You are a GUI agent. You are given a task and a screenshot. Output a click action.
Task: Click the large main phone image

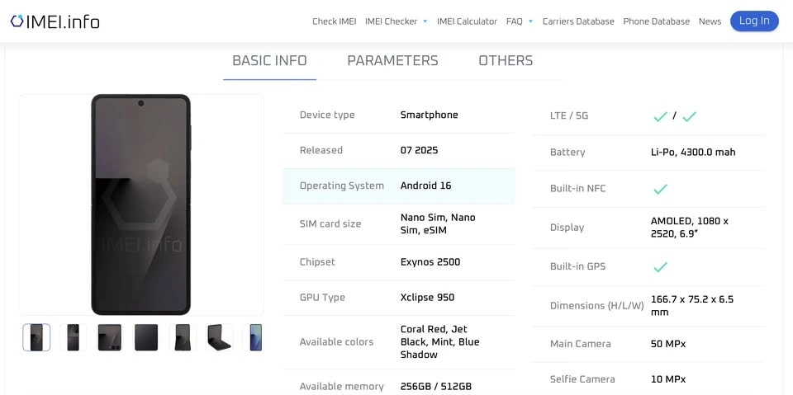tap(141, 205)
